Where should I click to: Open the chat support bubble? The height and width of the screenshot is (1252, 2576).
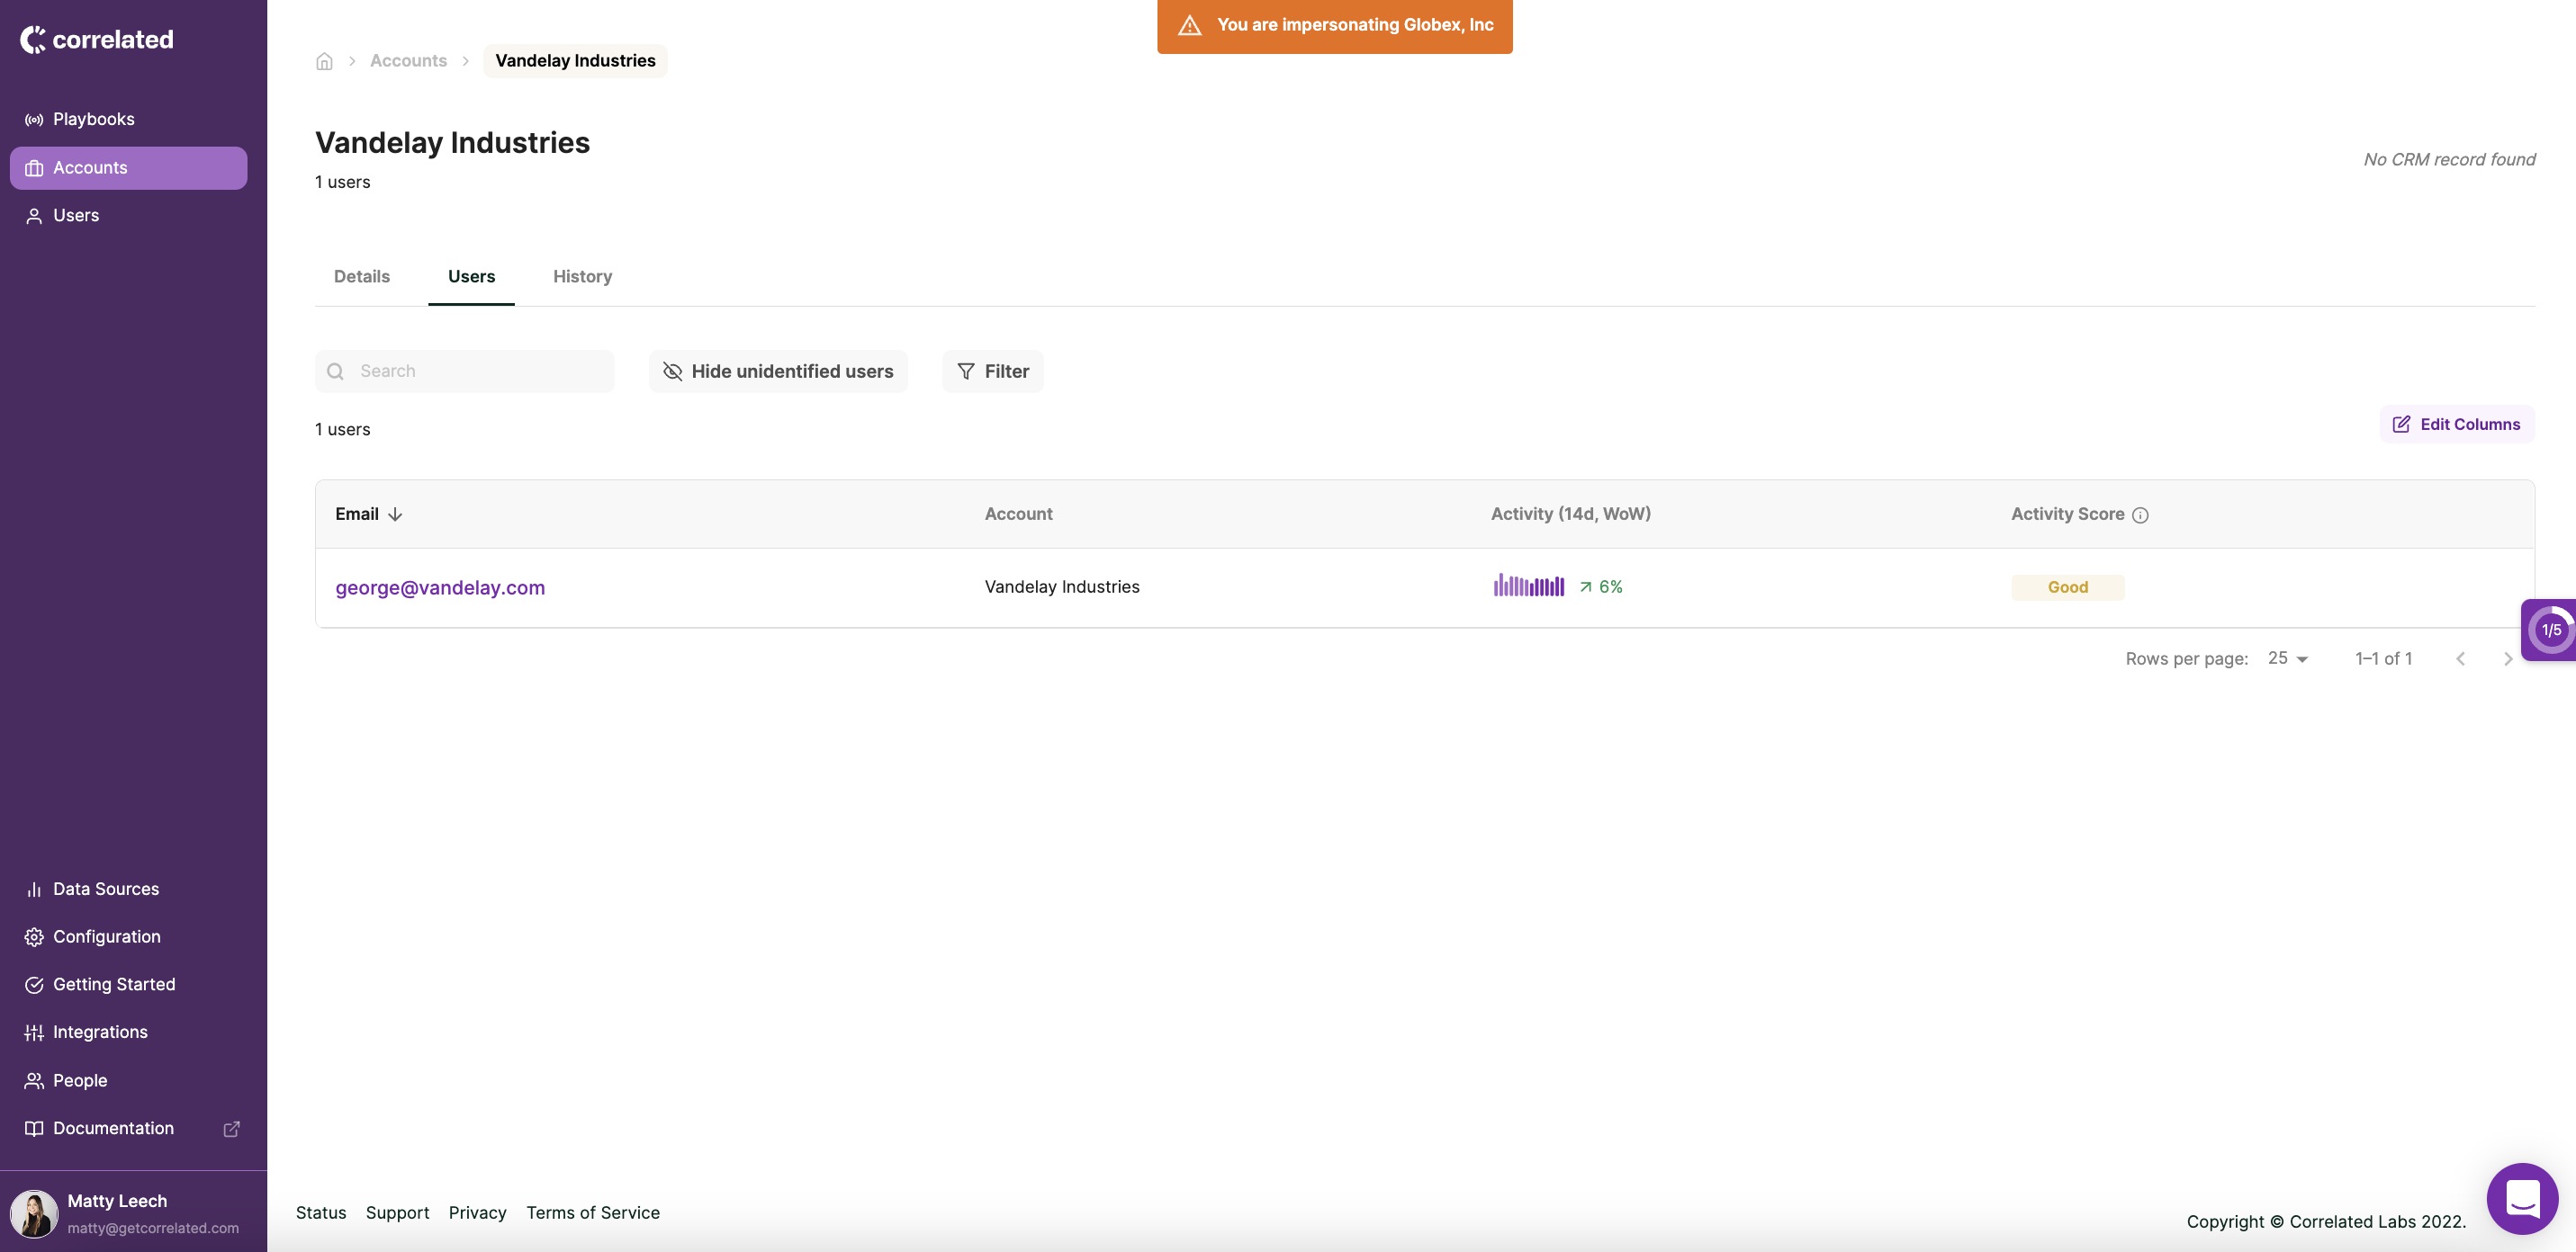(x=2522, y=1198)
